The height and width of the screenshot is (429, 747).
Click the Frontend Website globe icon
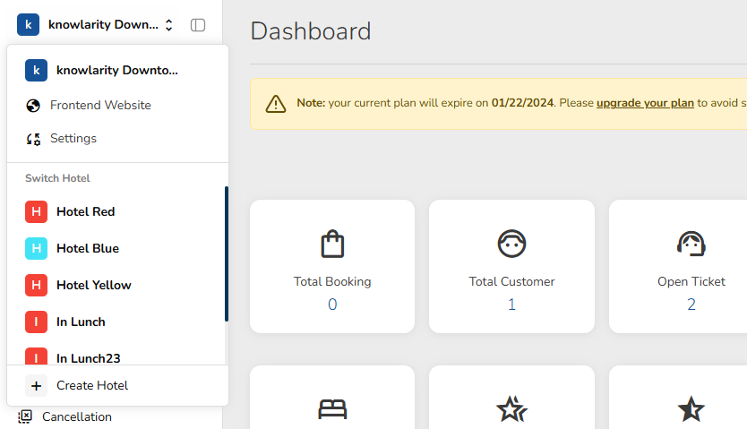34,106
